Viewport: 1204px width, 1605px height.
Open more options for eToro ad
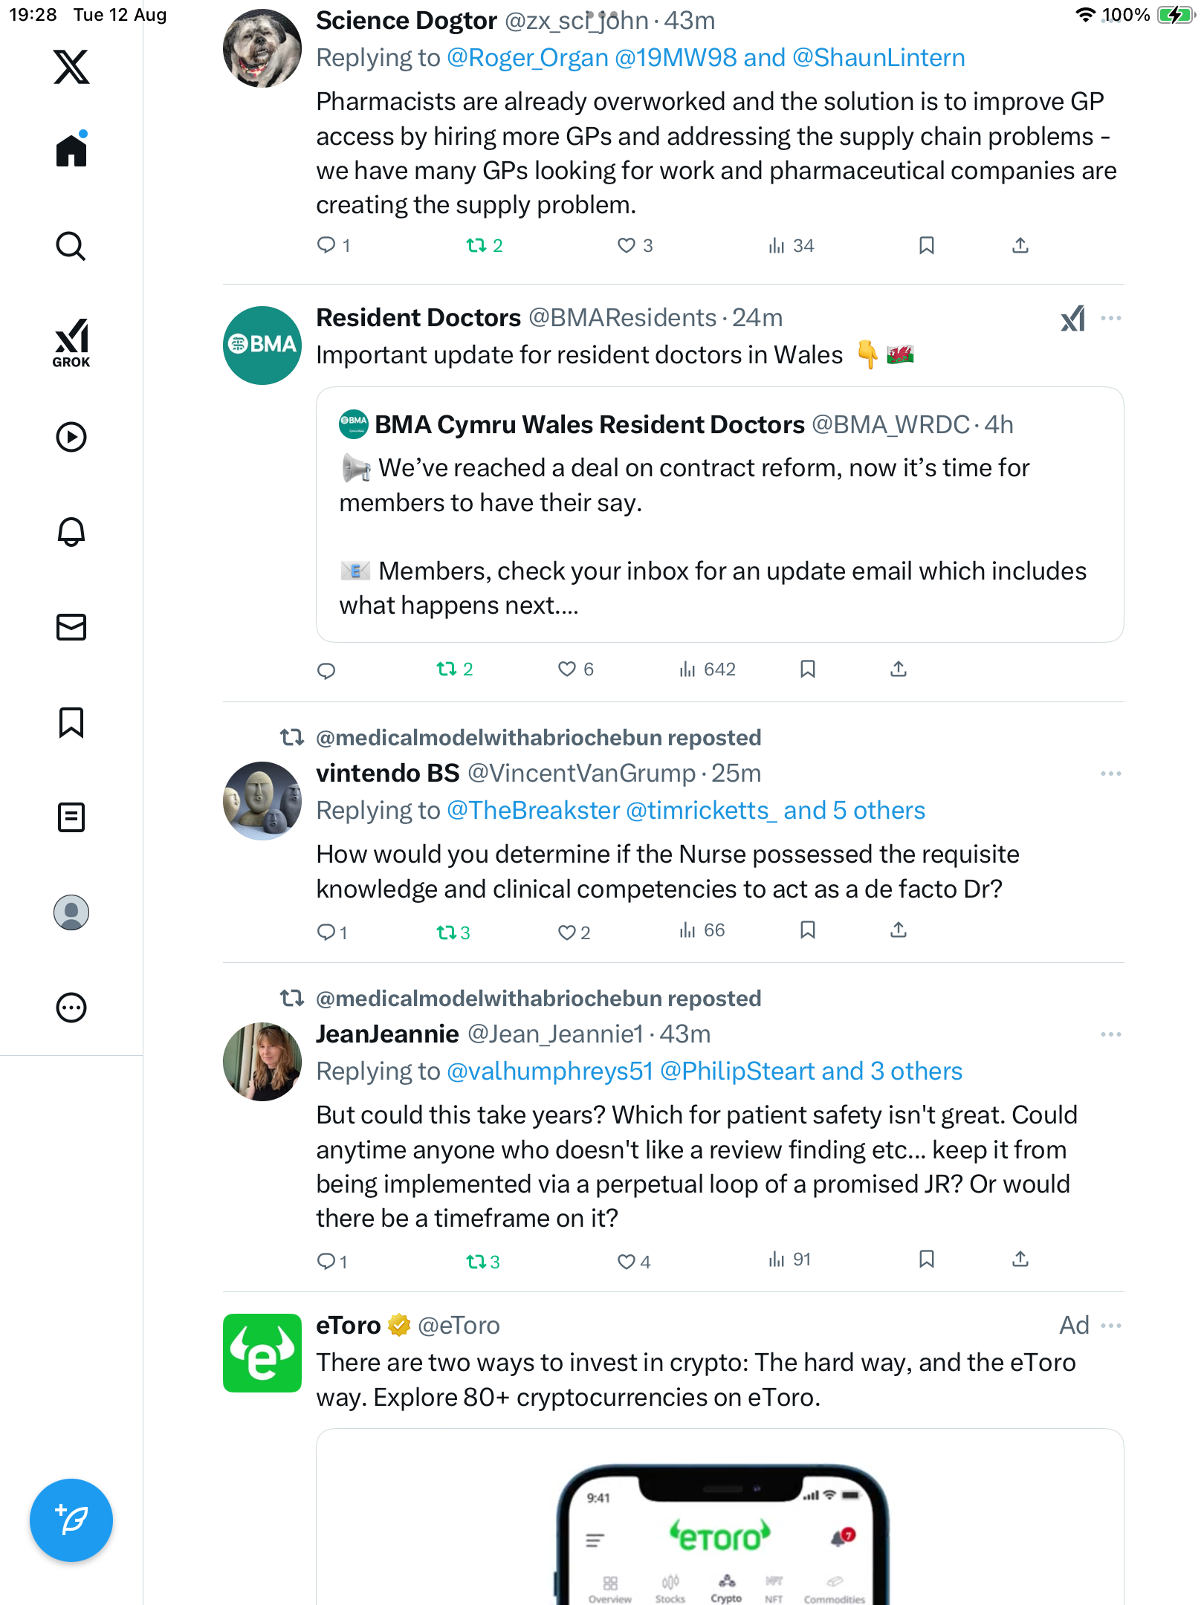[1111, 1326]
